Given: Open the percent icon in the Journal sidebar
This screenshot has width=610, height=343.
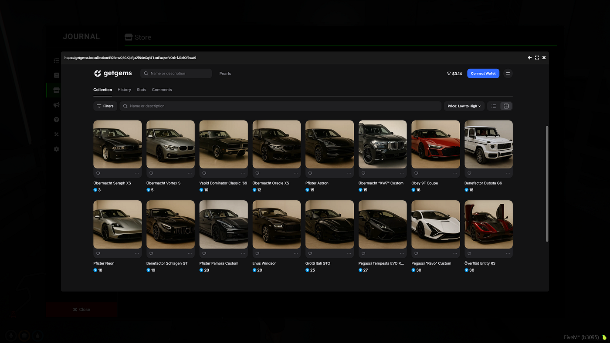Looking at the screenshot, I should click(56, 135).
